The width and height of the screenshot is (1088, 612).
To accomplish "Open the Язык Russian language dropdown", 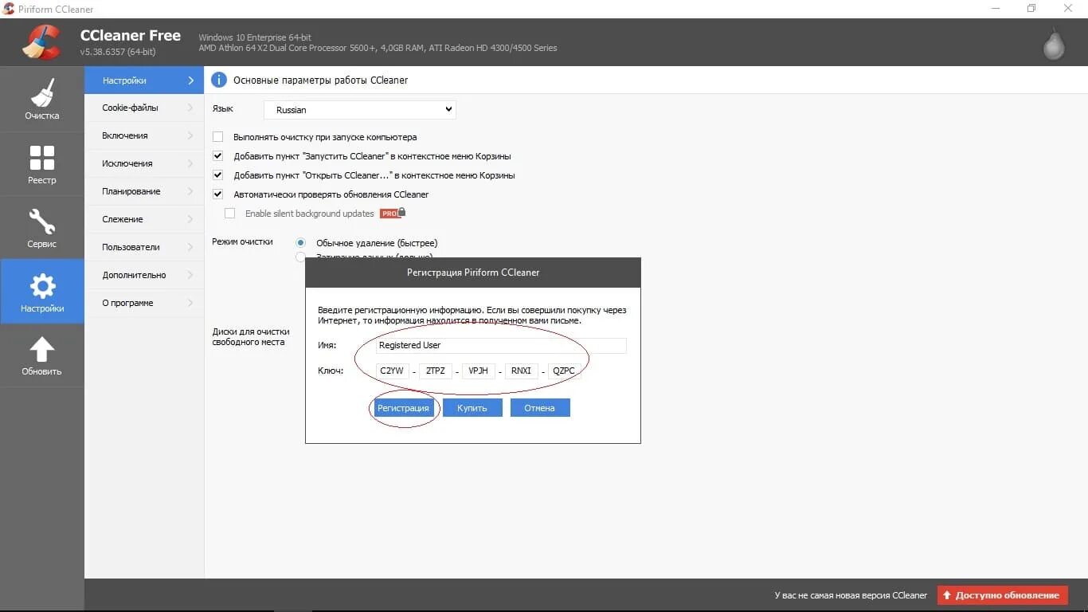I will [360, 110].
